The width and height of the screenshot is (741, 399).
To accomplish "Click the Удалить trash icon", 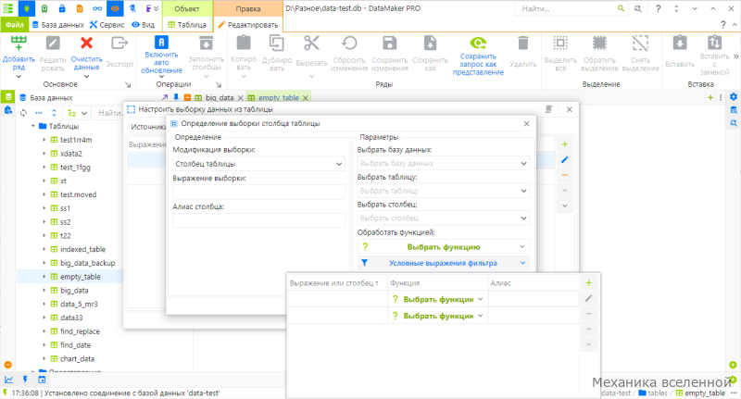I will (522, 44).
